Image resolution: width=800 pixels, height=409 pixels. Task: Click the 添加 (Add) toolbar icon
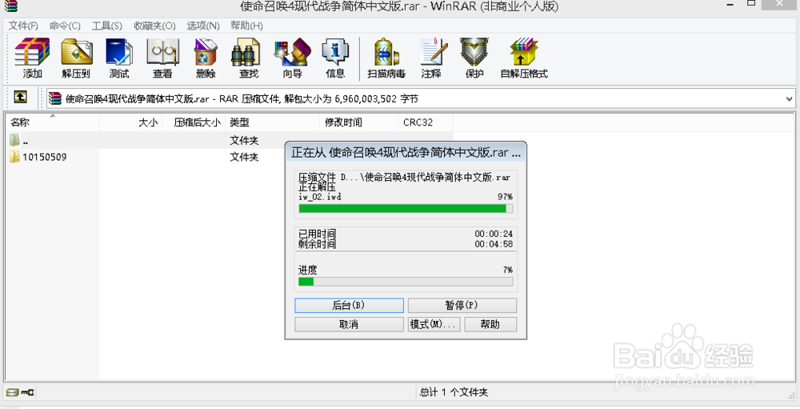tap(32, 57)
